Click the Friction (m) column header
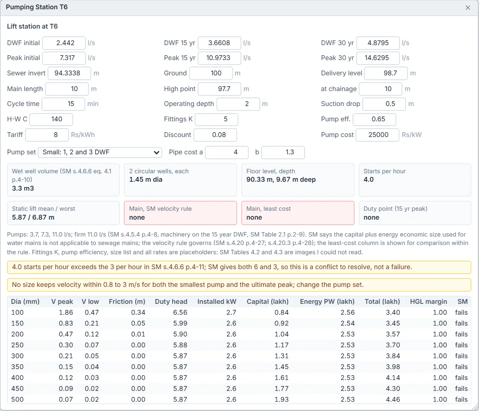Screen dimensions: 479x411 click(x=127, y=302)
